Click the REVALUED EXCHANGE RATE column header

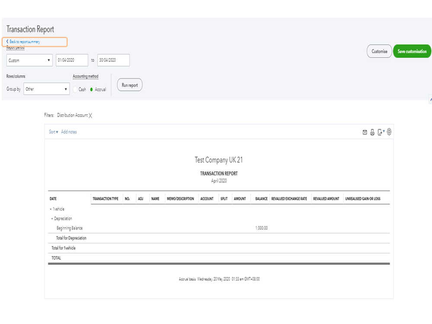pos(289,199)
